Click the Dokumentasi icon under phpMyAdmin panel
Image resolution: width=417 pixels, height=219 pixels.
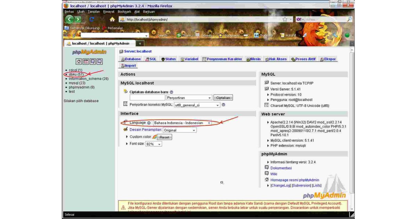(x=267, y=168)
